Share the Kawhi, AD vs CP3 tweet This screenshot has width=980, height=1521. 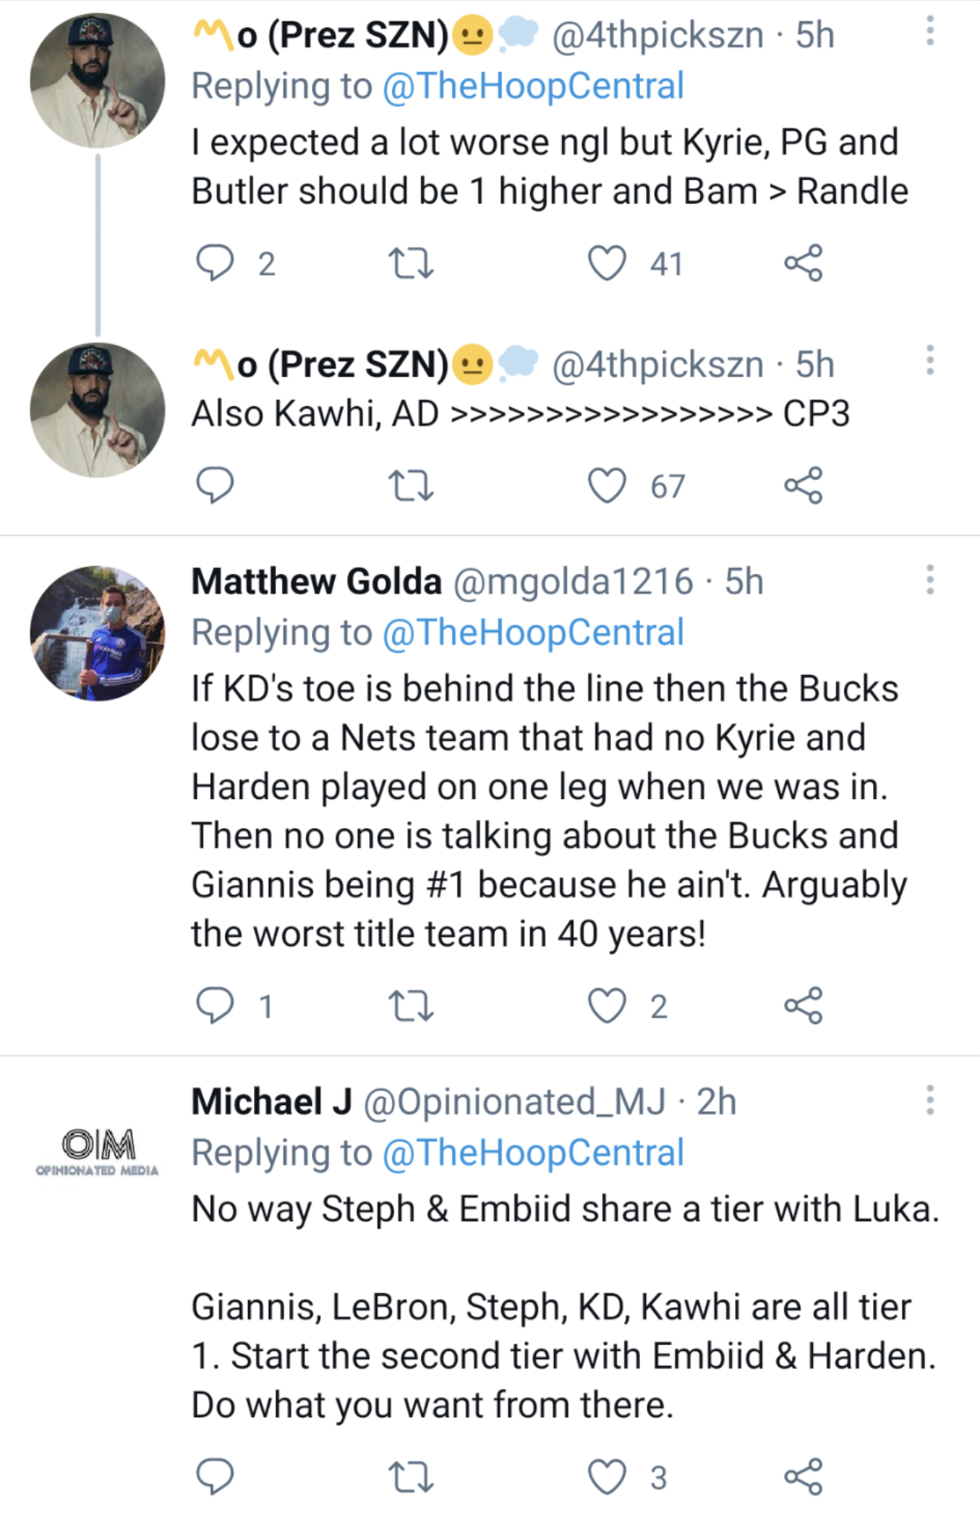pyautogui.click(x=803, y=486)
